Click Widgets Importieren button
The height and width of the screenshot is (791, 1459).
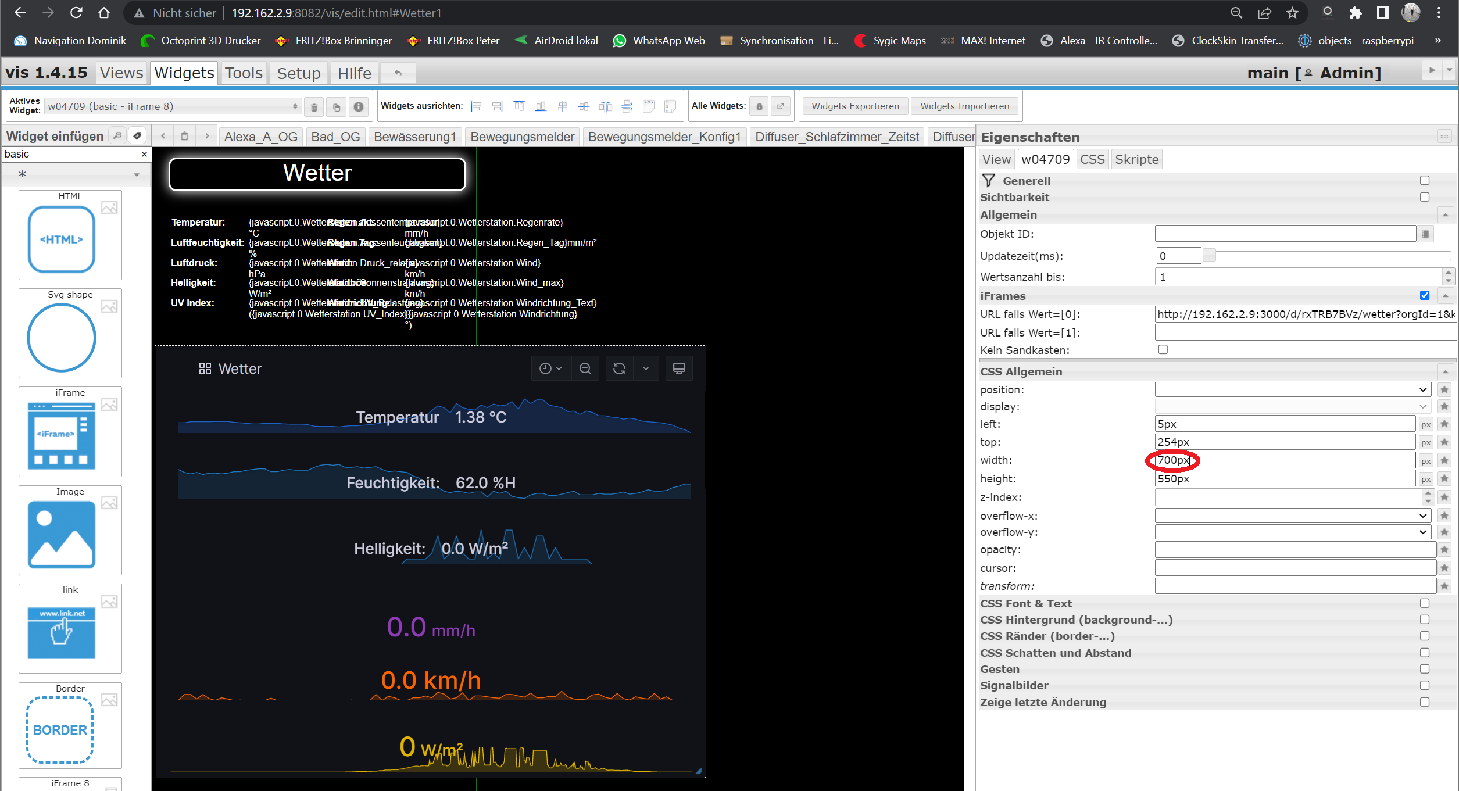(x=964, y=106)
